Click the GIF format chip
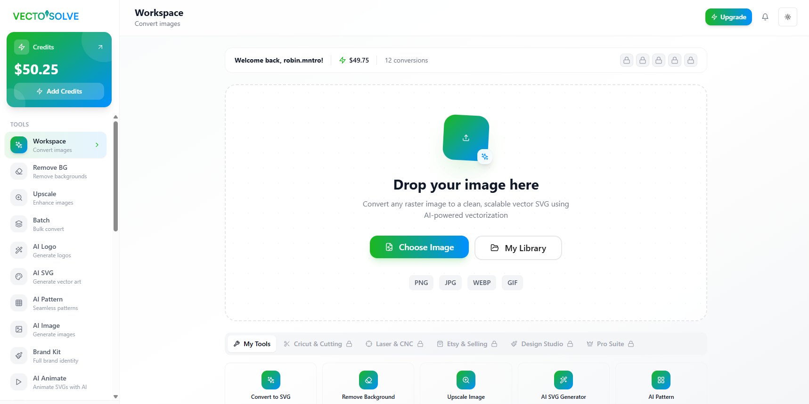Viewport: 809px width, 404px height. 512,283
